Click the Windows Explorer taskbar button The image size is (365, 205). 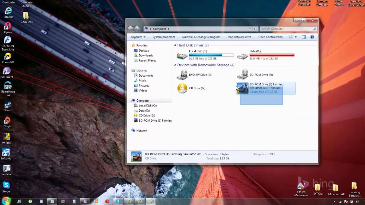[x=150, y=201]
